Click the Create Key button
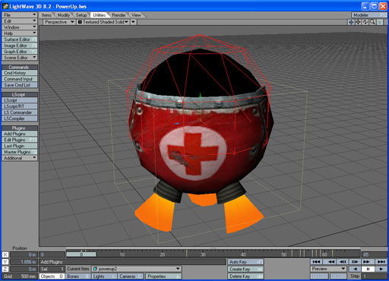Screen dimensions: 389x281 pyautogui.click(x=245, y=269)
